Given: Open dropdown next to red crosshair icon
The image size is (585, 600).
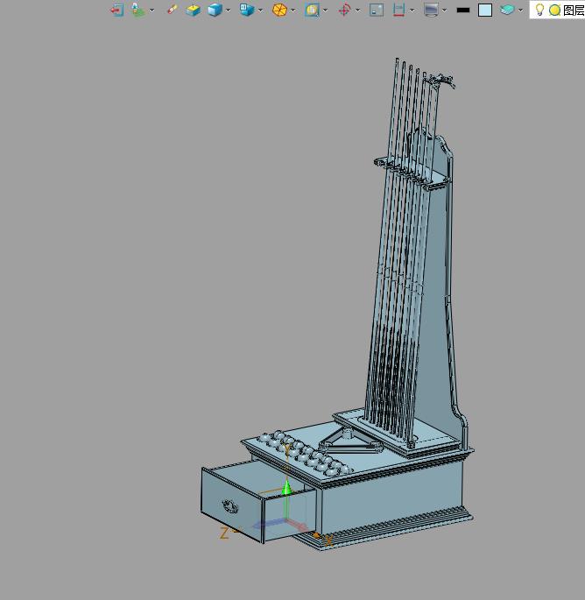Looking at the screenshot, I should 357,11.
